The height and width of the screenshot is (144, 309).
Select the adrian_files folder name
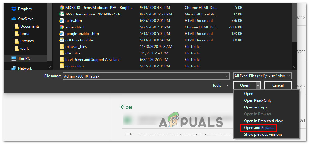coord(75,66)
